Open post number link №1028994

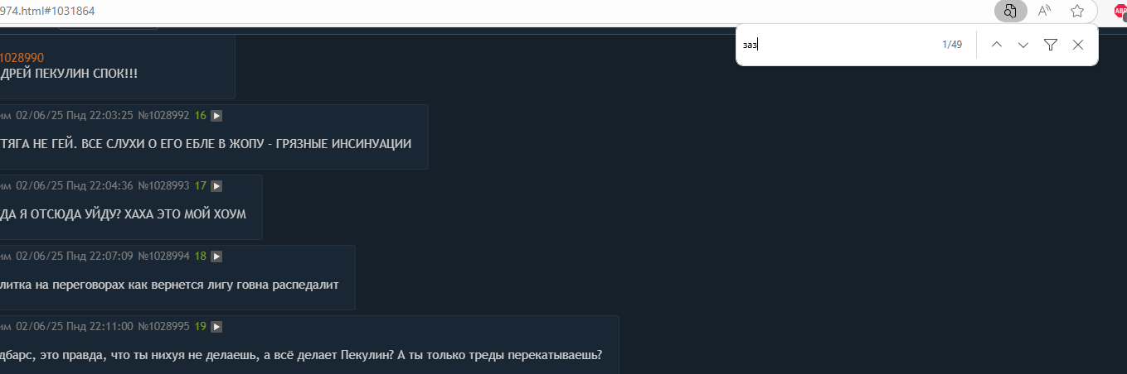tap(163, 257)
